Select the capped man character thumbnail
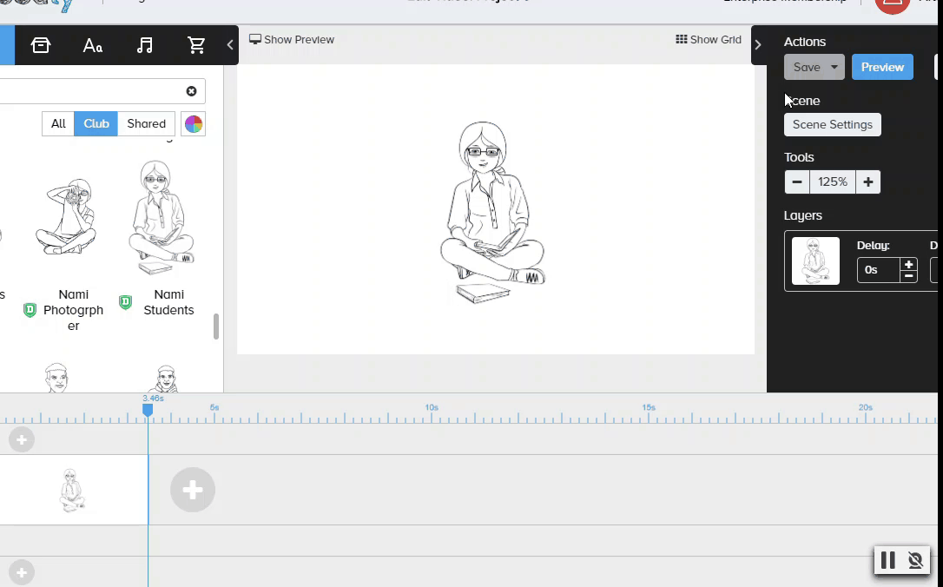The image size is (943, 587). tap(57, 378)
